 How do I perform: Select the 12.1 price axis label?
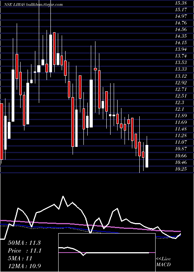coord(180,109)
